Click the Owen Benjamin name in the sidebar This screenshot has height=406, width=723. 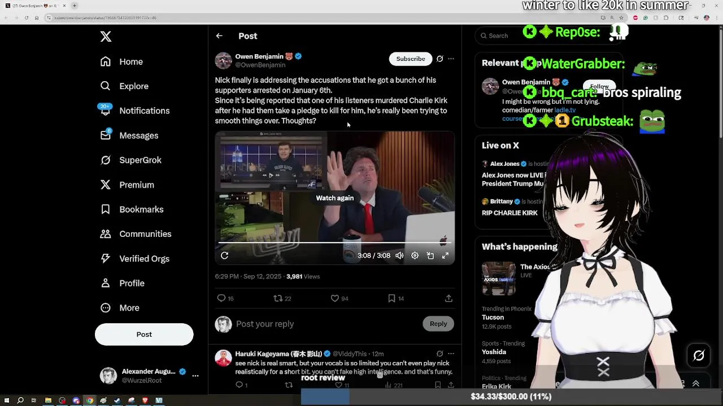click(526, 82)
